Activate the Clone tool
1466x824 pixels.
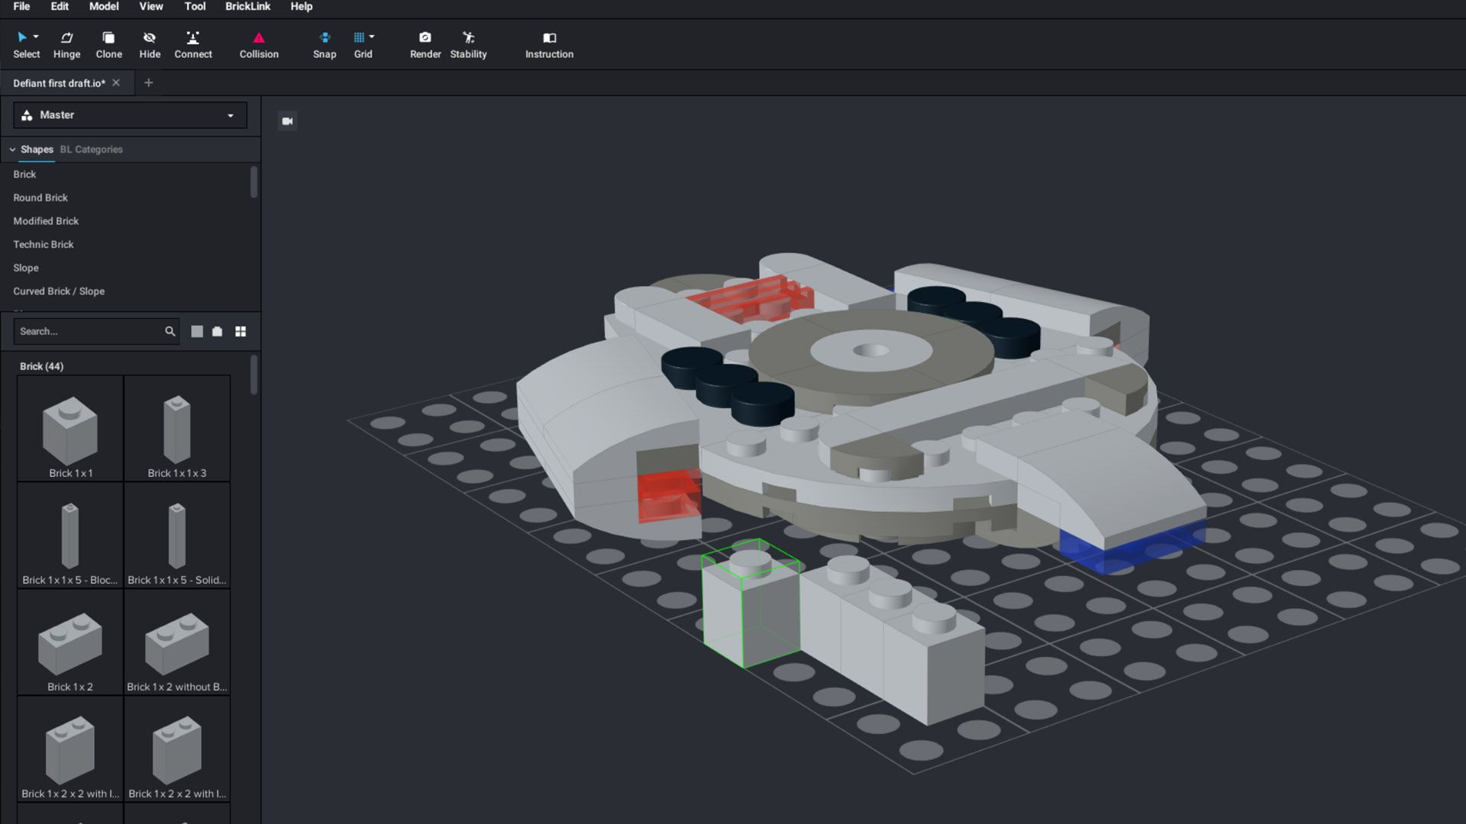108,43
